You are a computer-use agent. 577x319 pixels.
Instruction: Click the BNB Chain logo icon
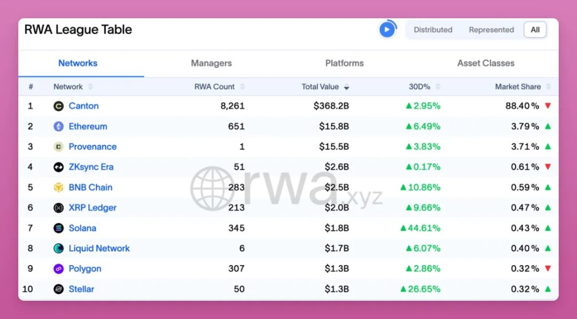tap(59, 187)
